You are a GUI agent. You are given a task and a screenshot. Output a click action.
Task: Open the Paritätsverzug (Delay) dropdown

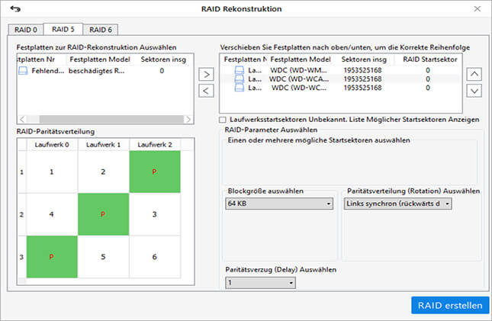tap(260, 283)
